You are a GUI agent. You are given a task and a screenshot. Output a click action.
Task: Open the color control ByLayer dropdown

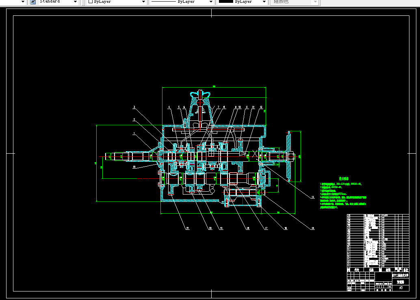pos(143,2)
